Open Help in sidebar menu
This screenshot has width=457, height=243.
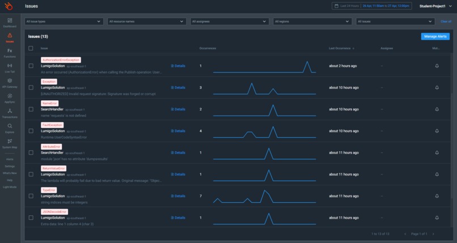[x=10, y=180]
